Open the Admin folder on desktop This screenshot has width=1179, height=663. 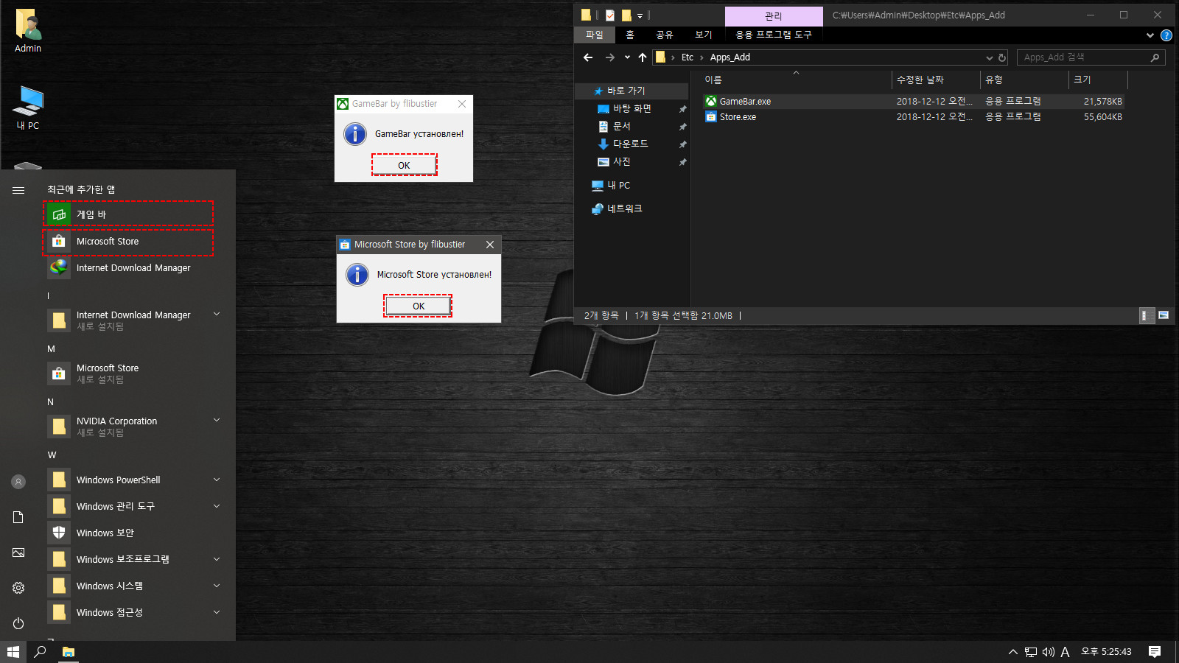click(x=28, y=31)
